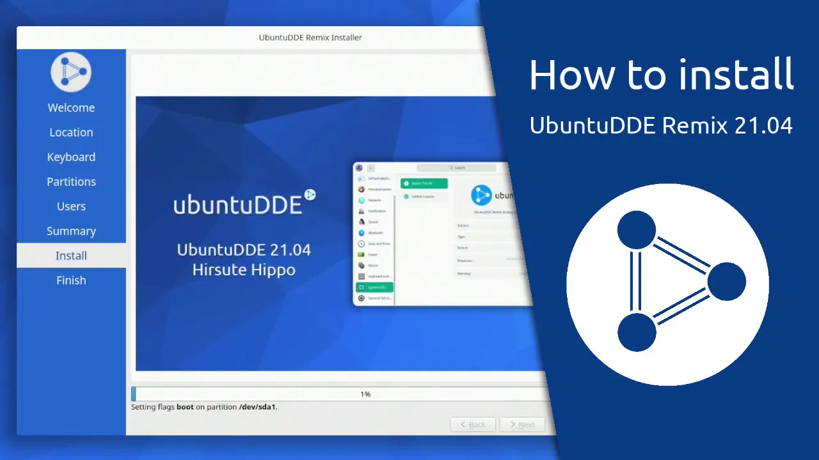819x460 pixels.
Task: View the Summary step
Action: [x=71, y=231]
